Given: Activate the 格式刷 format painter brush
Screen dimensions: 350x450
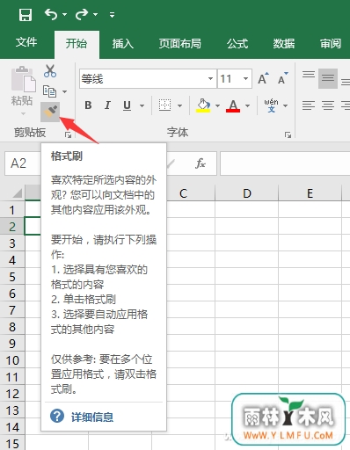Looking at the screenshot, I should tap(50, 112).
